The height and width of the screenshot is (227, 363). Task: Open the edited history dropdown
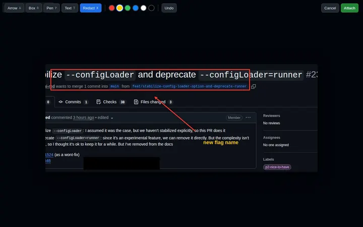(105, 118)
